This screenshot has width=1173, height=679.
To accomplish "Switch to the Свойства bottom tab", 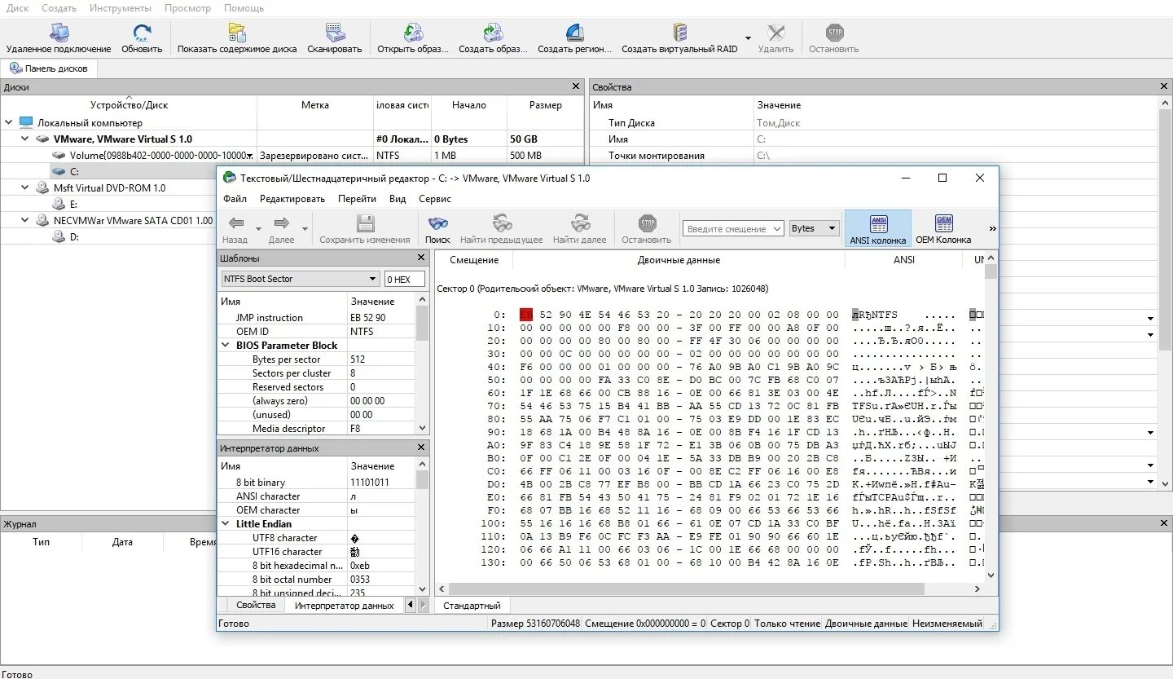I will click(256, 605).
